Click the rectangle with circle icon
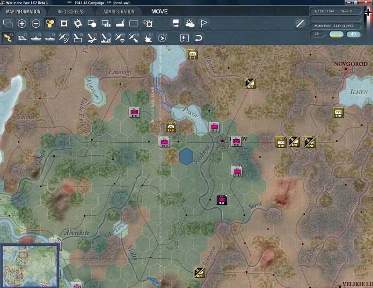The height and width of the screenshot is (288, 373). 92,24
